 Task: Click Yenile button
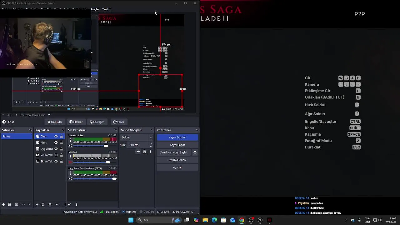pyautogui.click(x=119, y=122)
